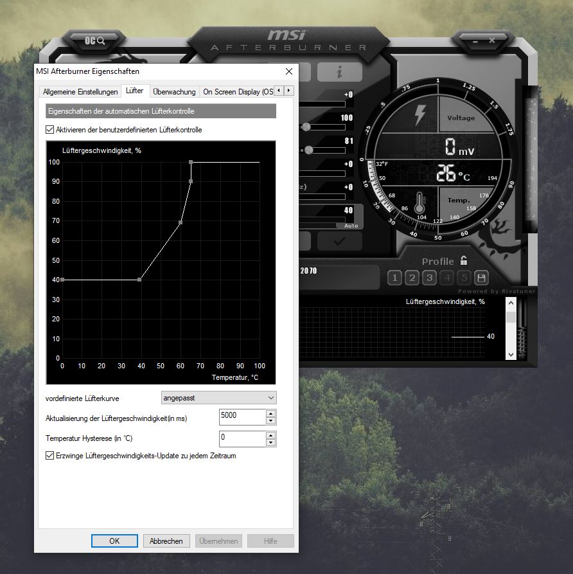The height and width of the screenshot is (574, 573).
Task: Click the Abbrechen button
Action: pos(166,541)
